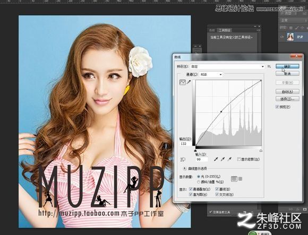The image size is (308, 235).
Task: Pick the gray point eyedropper
Action: [x=223, y=159]
